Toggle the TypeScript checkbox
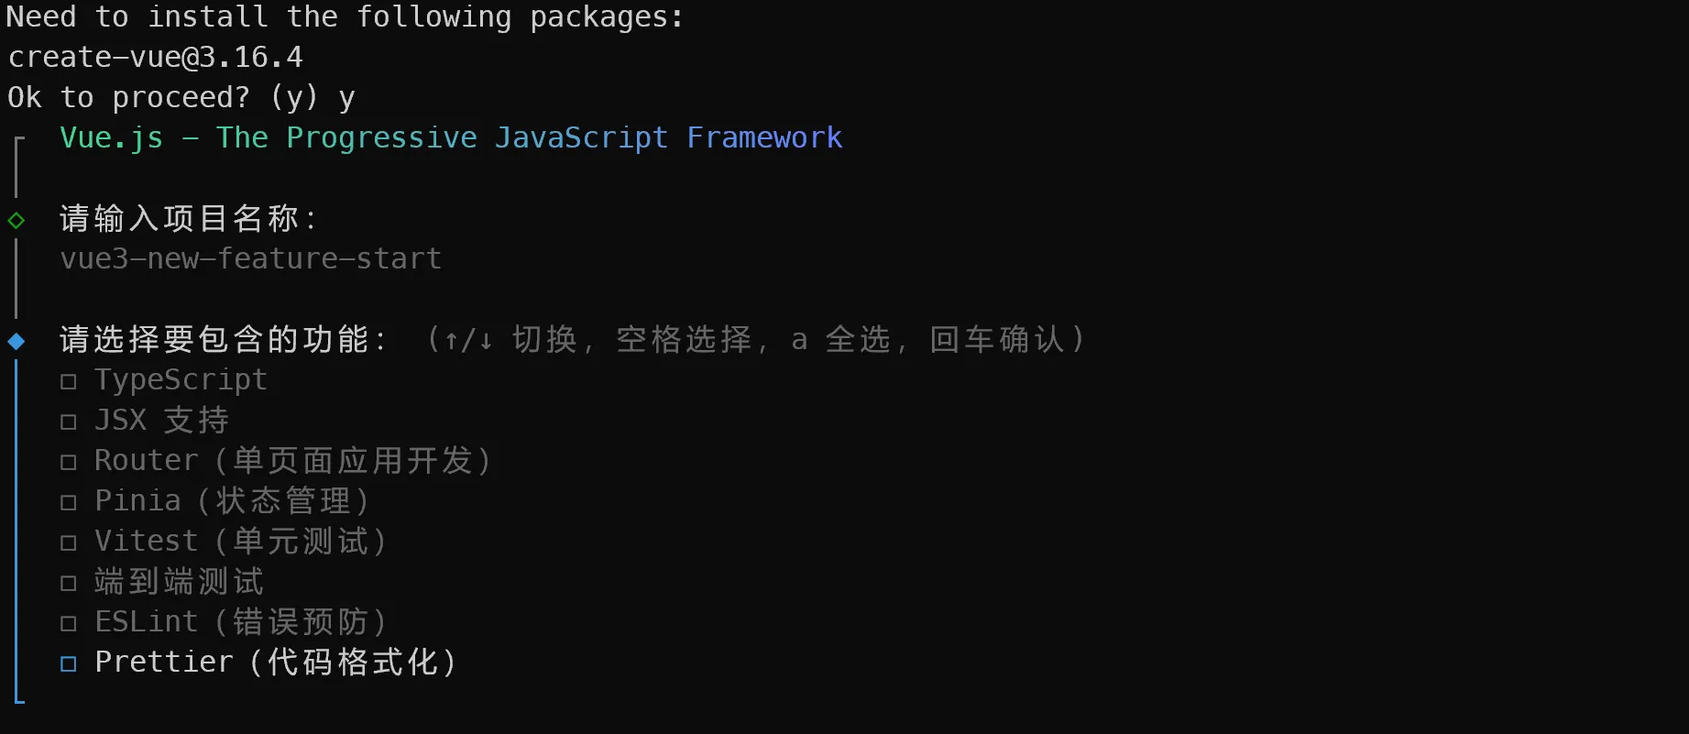The image size is (1689, 734). click(69, 381)
